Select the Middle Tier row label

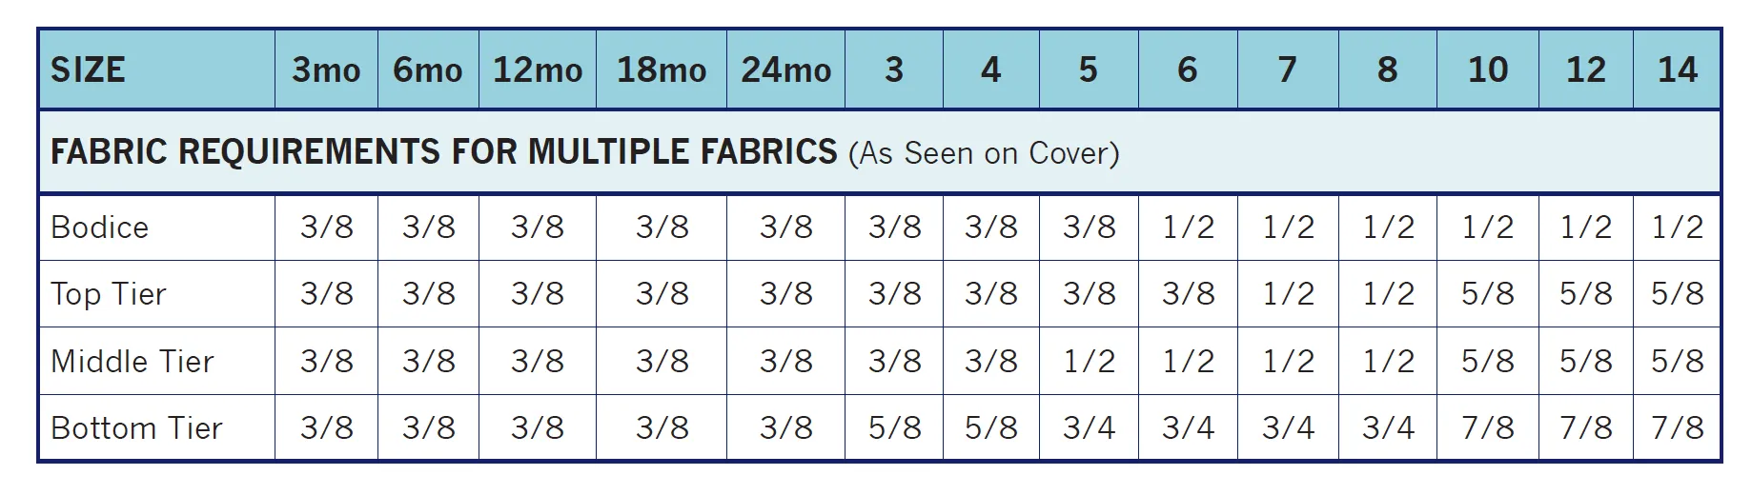(132, 361)
